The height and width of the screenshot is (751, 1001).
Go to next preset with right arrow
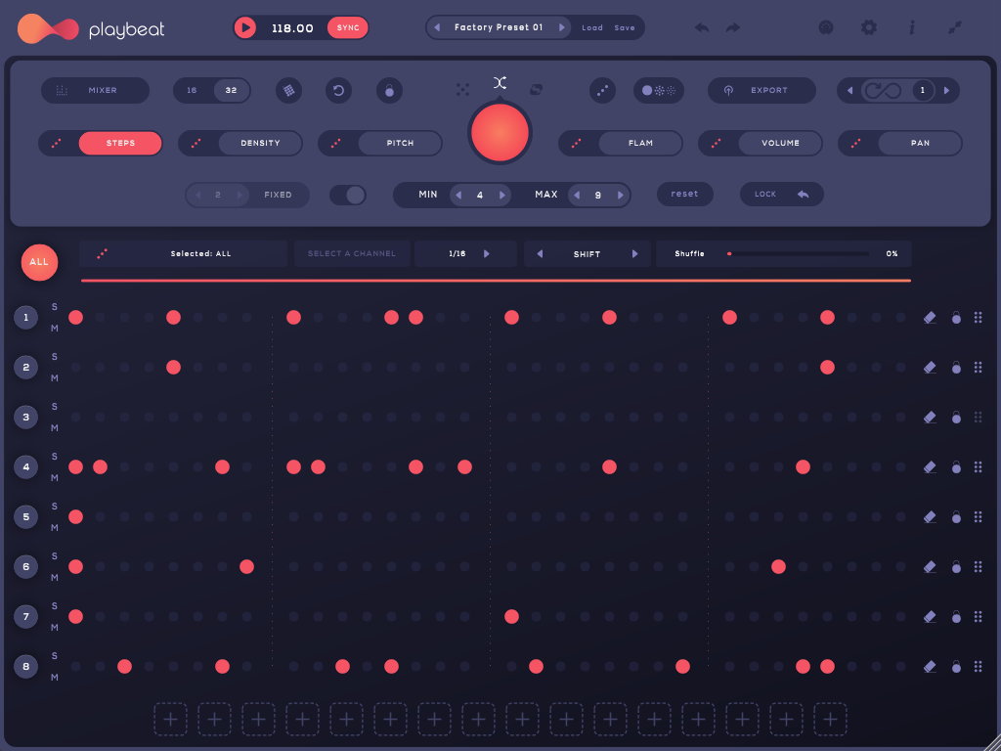pyautogui.click(x=562, y=27)
